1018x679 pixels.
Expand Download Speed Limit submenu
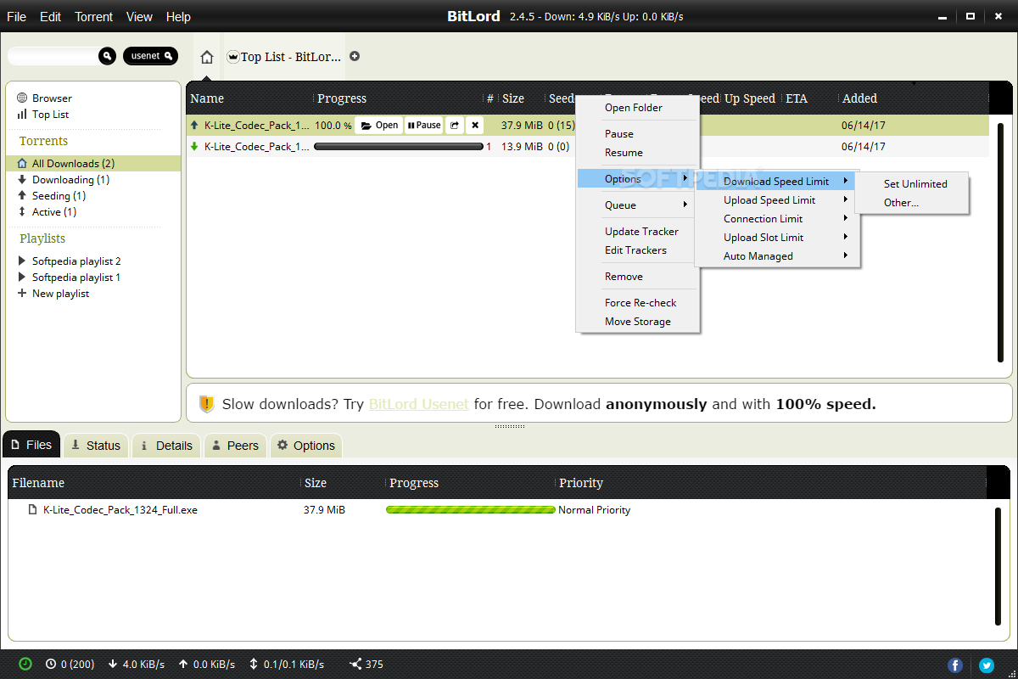[776, 182]
